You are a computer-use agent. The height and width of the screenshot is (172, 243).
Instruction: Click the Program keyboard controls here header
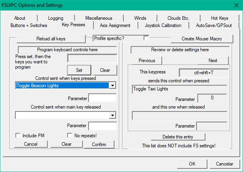tap(68, 50)
